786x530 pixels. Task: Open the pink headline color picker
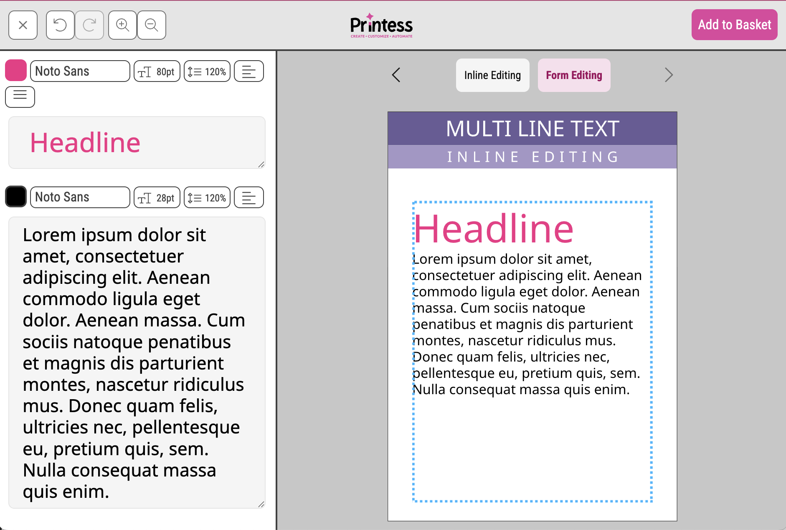click(x=16, y=70)
